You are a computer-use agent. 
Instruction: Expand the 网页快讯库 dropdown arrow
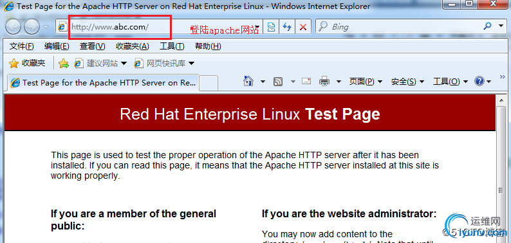click(x=191, y=64)
